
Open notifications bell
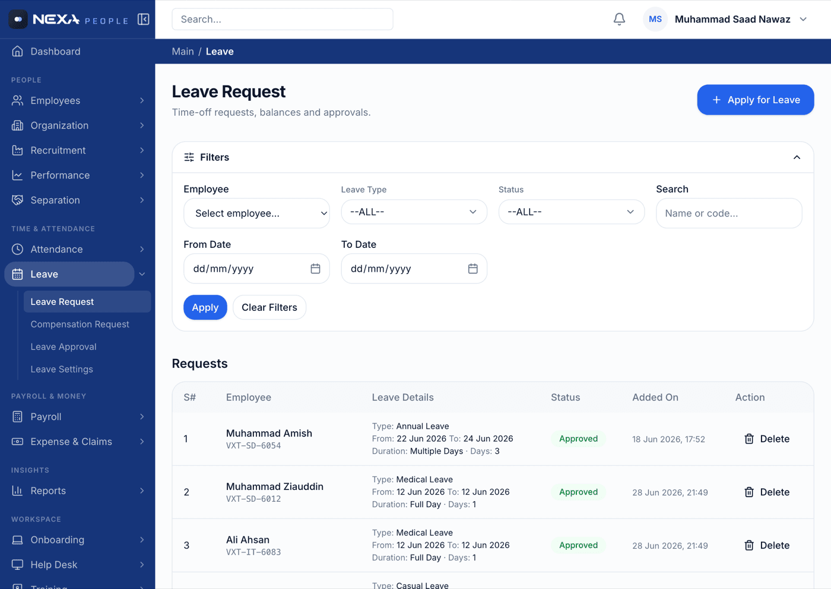click(619, 20)
